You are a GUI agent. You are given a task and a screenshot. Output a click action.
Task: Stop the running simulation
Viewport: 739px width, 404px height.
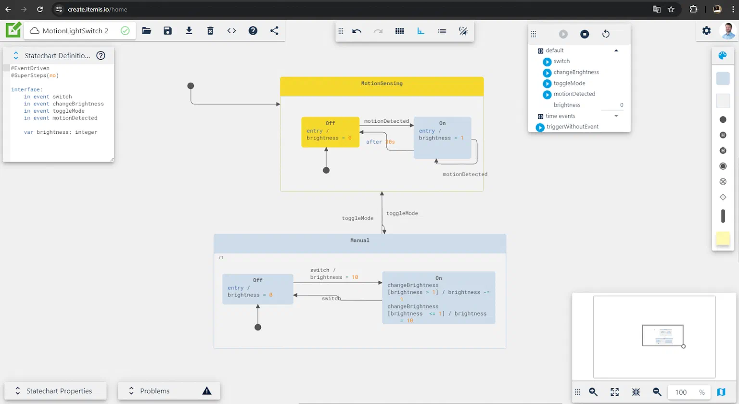coord(585,34)
